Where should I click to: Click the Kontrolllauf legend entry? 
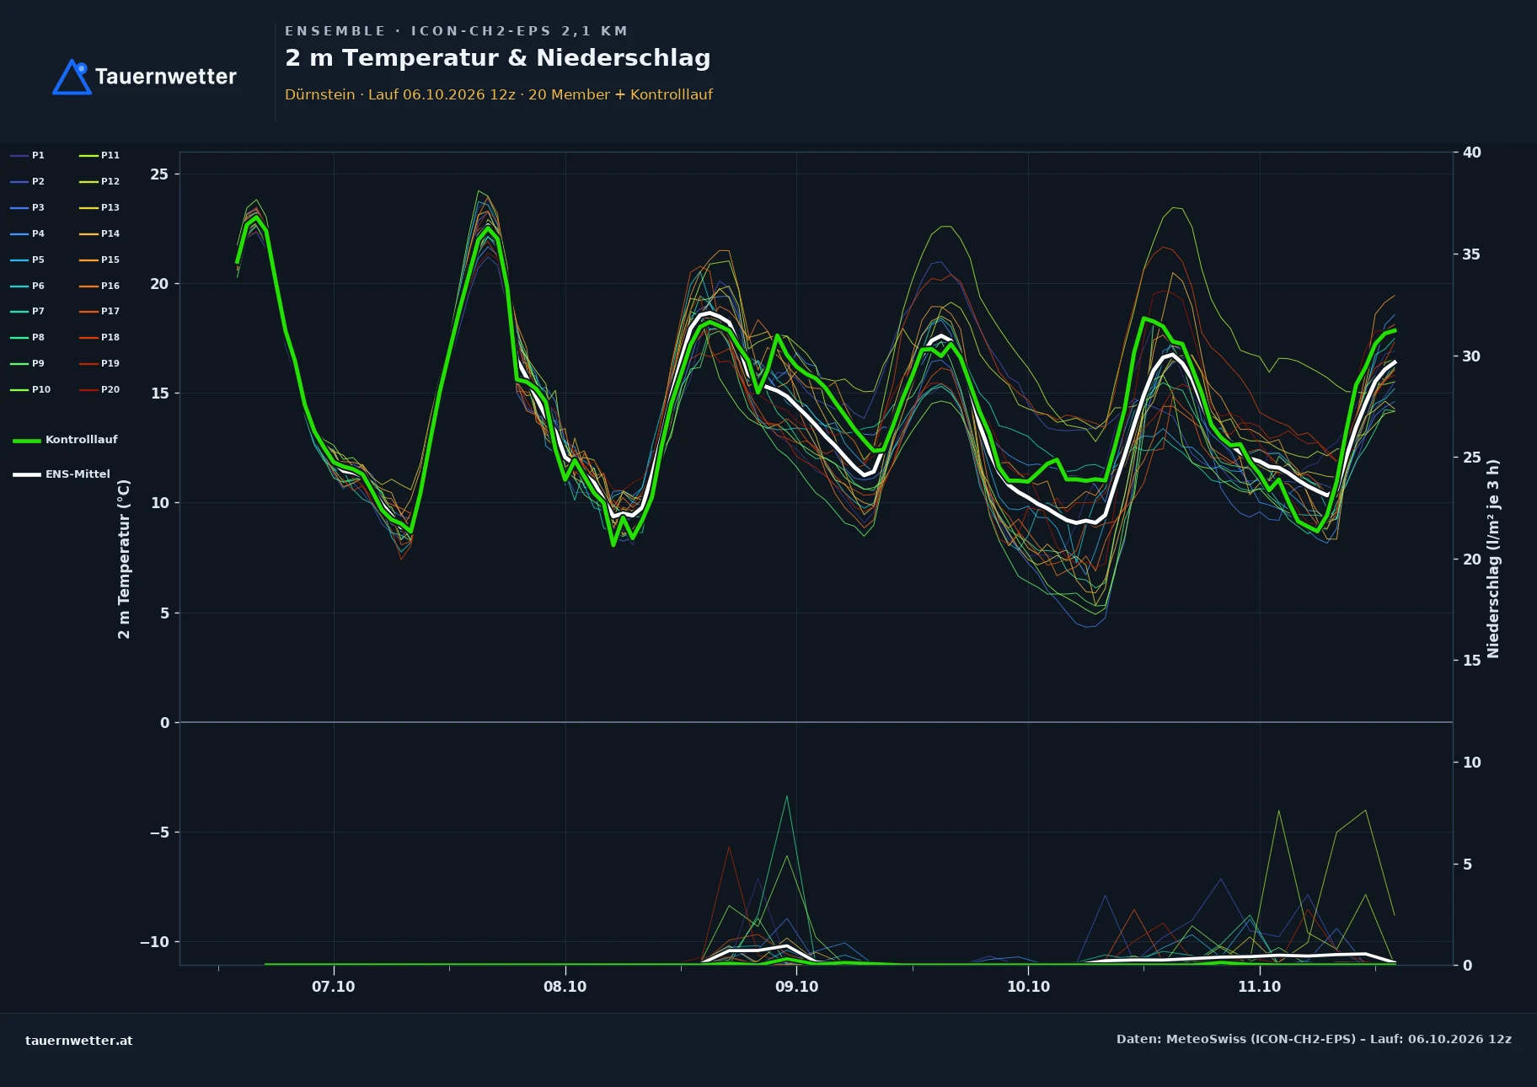(65, 440)
